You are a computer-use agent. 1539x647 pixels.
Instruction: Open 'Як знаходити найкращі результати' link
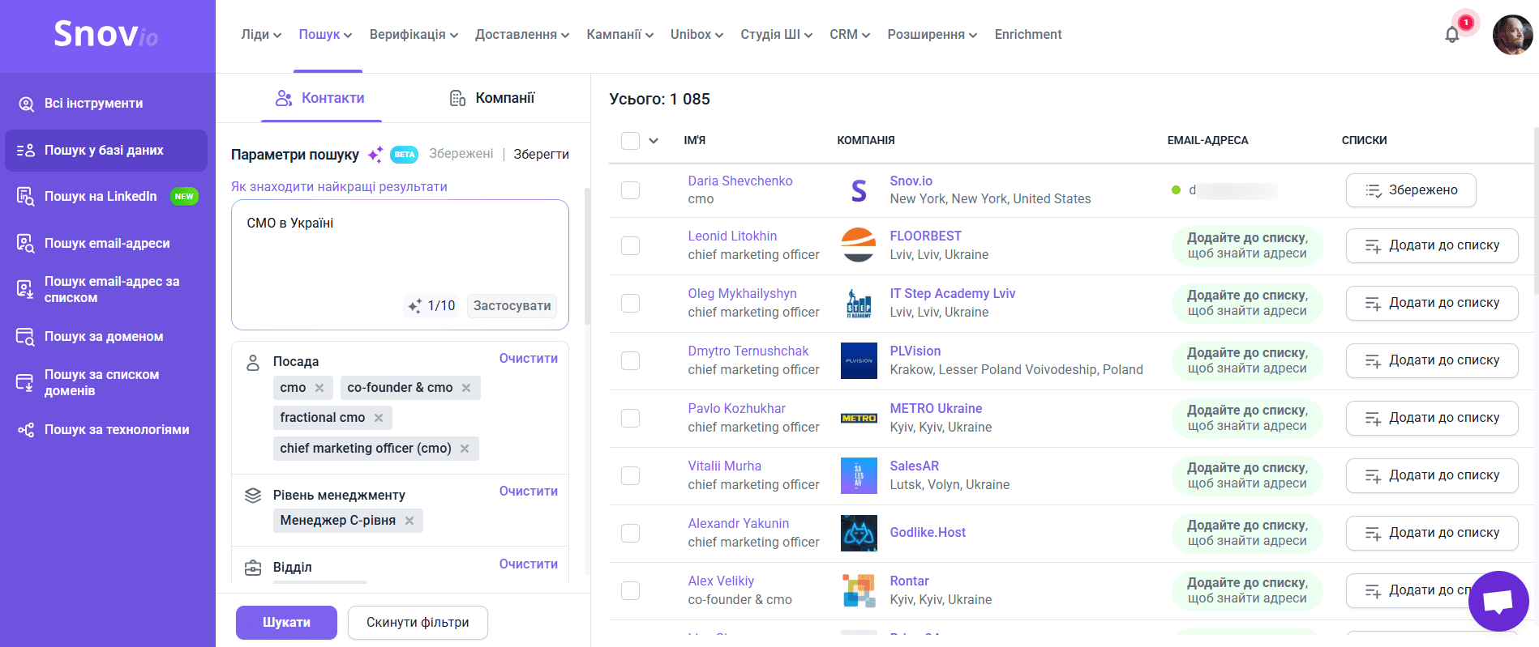[339, 187]
